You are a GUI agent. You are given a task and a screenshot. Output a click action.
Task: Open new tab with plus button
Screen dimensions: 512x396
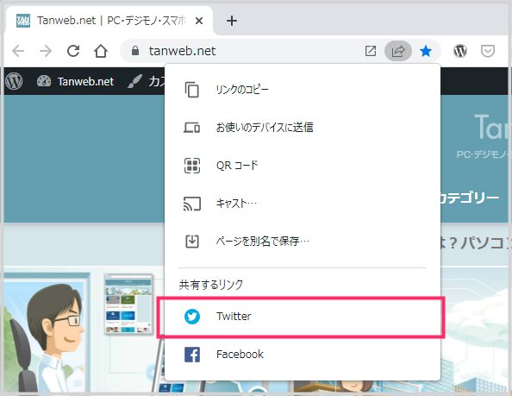(232, 21)
